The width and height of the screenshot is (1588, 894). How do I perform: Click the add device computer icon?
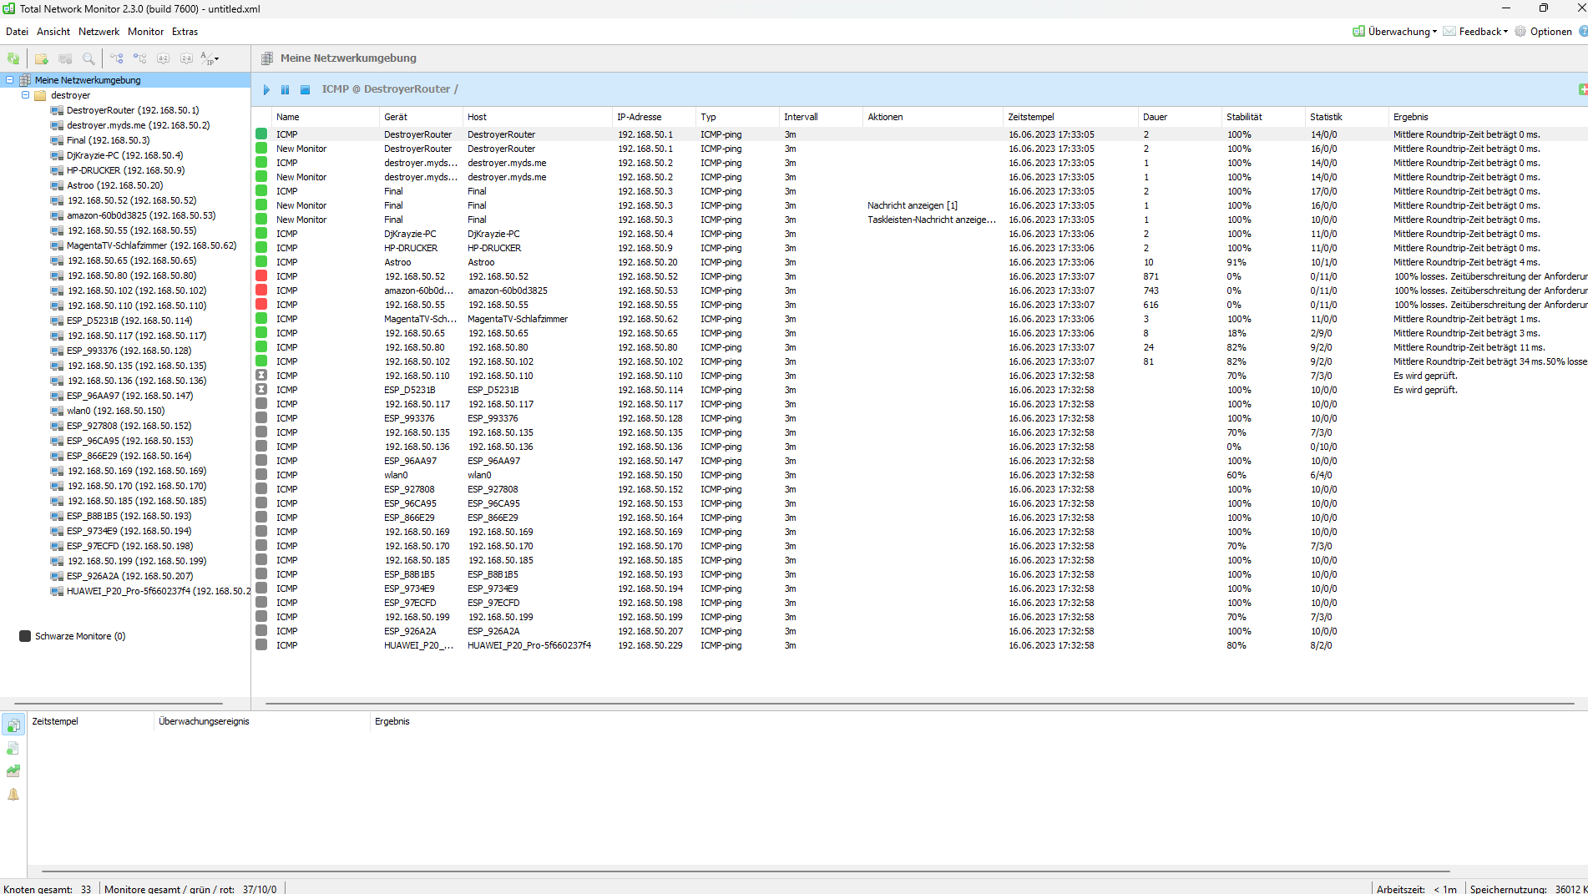[65, 58]
